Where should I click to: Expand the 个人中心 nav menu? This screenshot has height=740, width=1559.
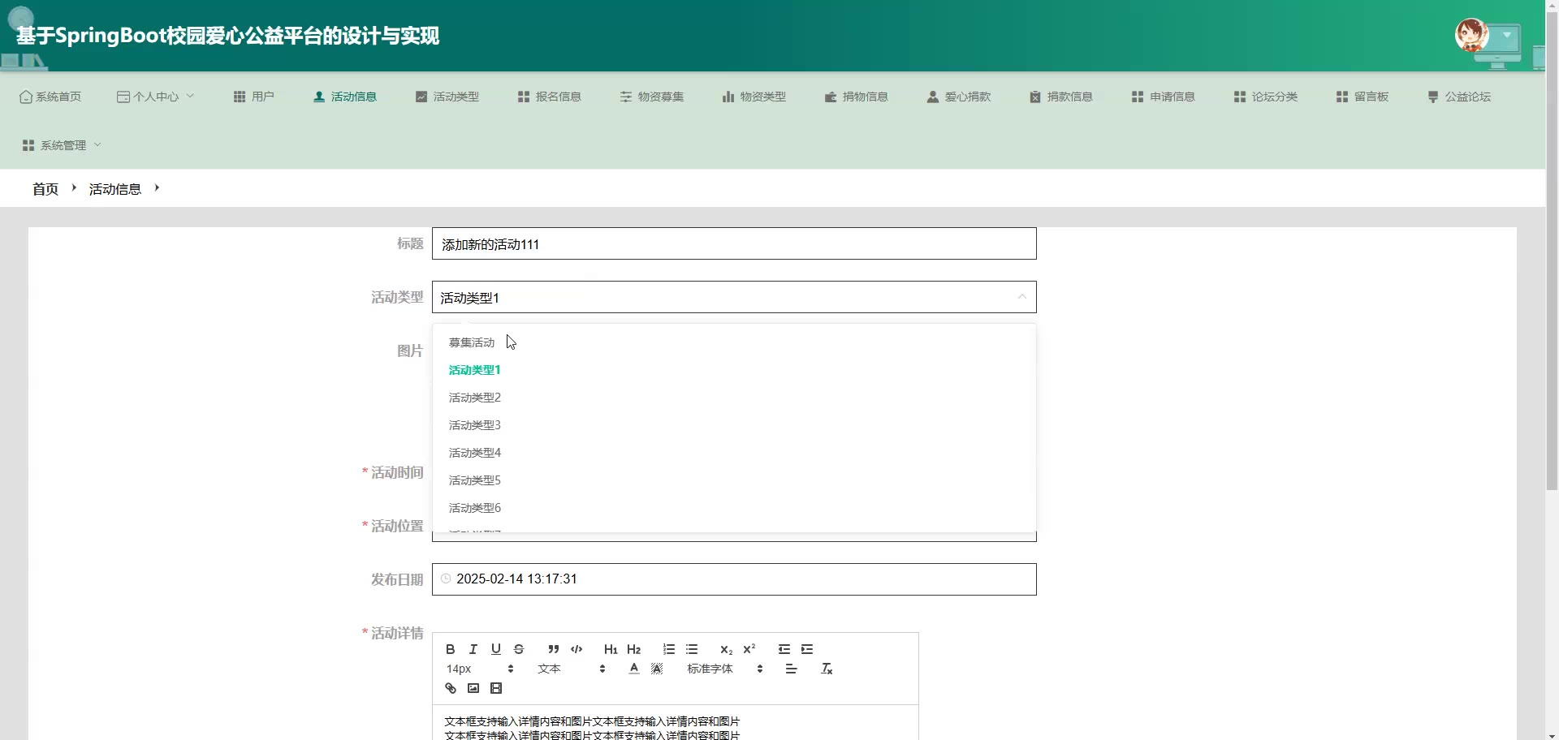[x=156, y=97]
